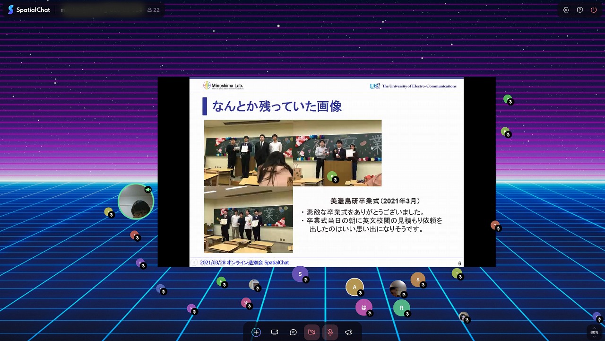Image resolution: width=605 pixels, height=341 pixels.
Task: Click the bottom-left graduation photo
Action: click(x=249, y=219)
